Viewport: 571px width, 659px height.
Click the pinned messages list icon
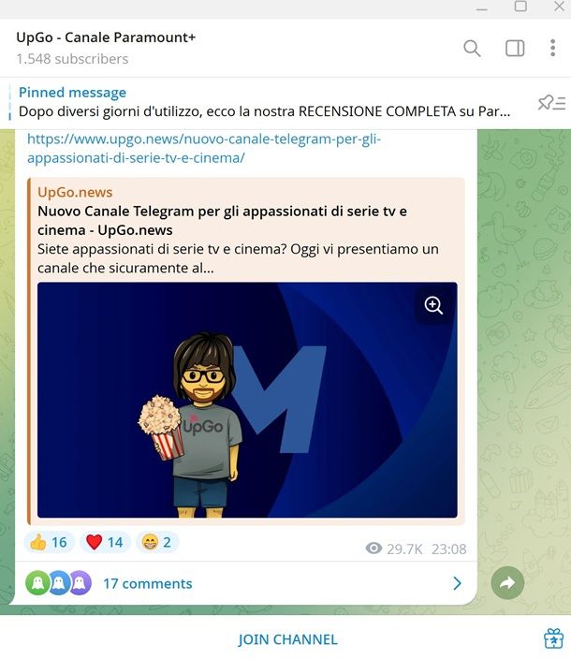pyautogui.click(x=551, y=103)
